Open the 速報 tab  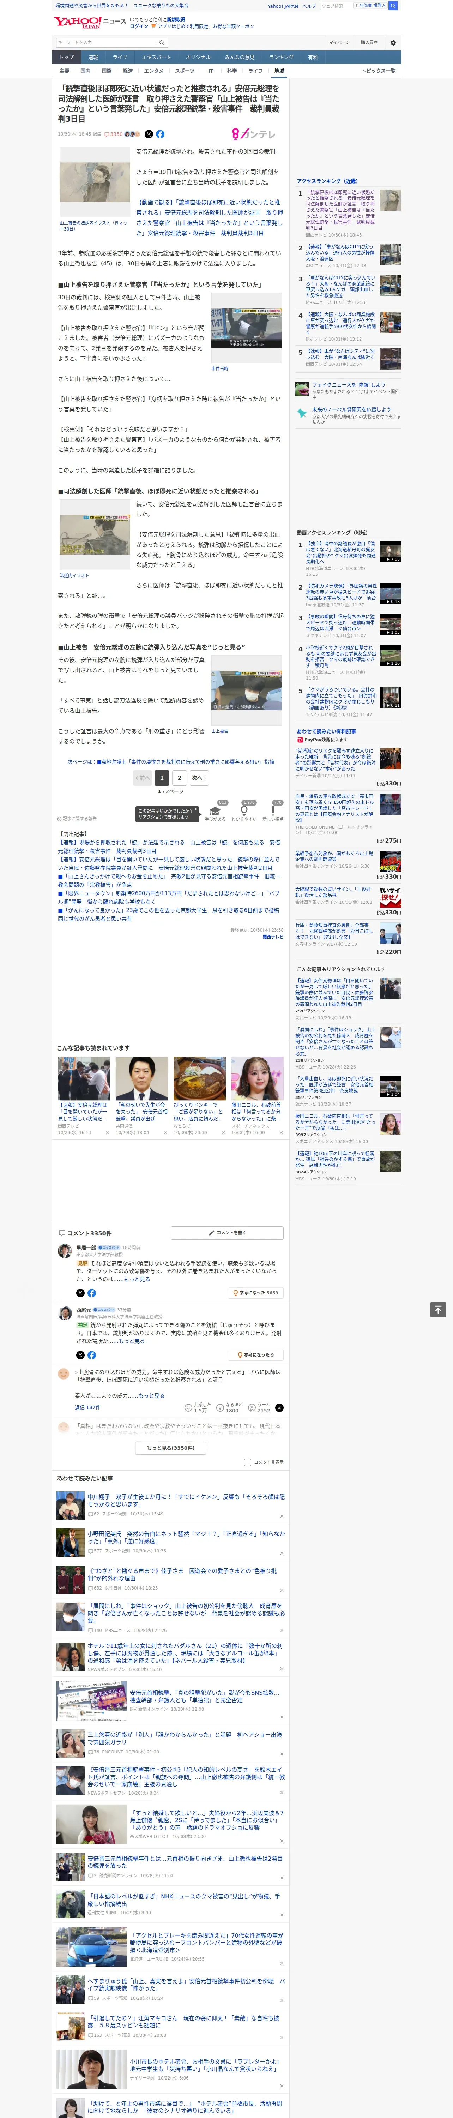click(x=93, y=58)
